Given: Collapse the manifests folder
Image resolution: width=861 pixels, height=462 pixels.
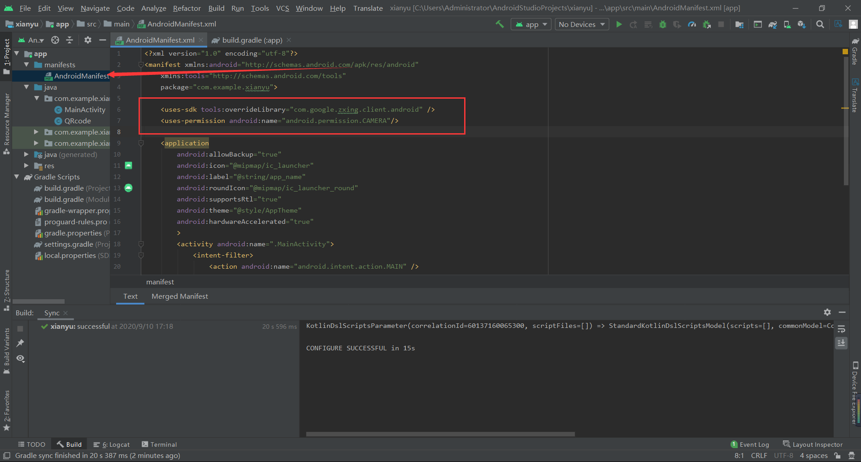Looking at the screenshot, I should coord(27,65).
